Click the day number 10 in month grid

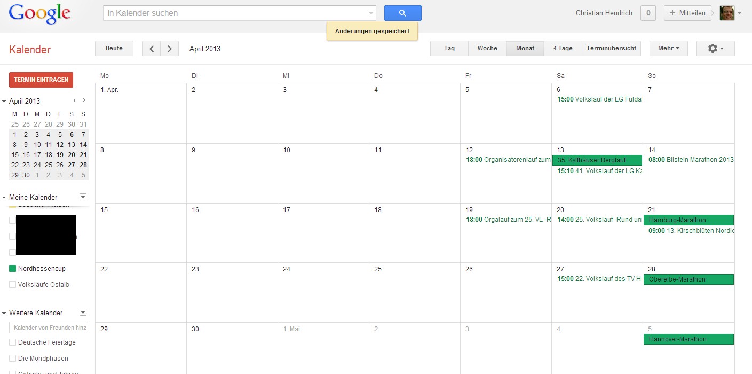[x=287, y=150]
